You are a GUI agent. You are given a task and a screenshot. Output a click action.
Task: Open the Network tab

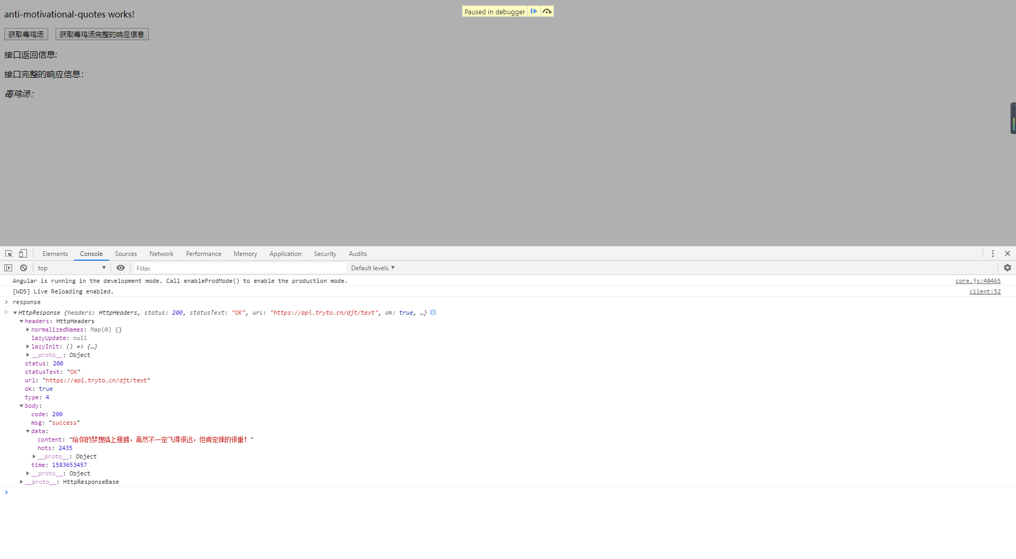tap(161, 254)
